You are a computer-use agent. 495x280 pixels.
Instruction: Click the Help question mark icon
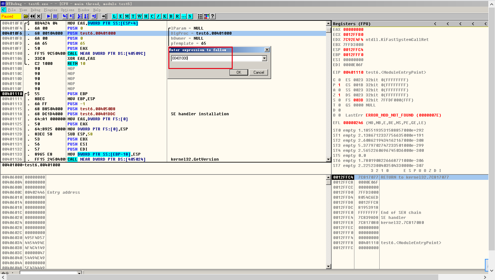213,16
